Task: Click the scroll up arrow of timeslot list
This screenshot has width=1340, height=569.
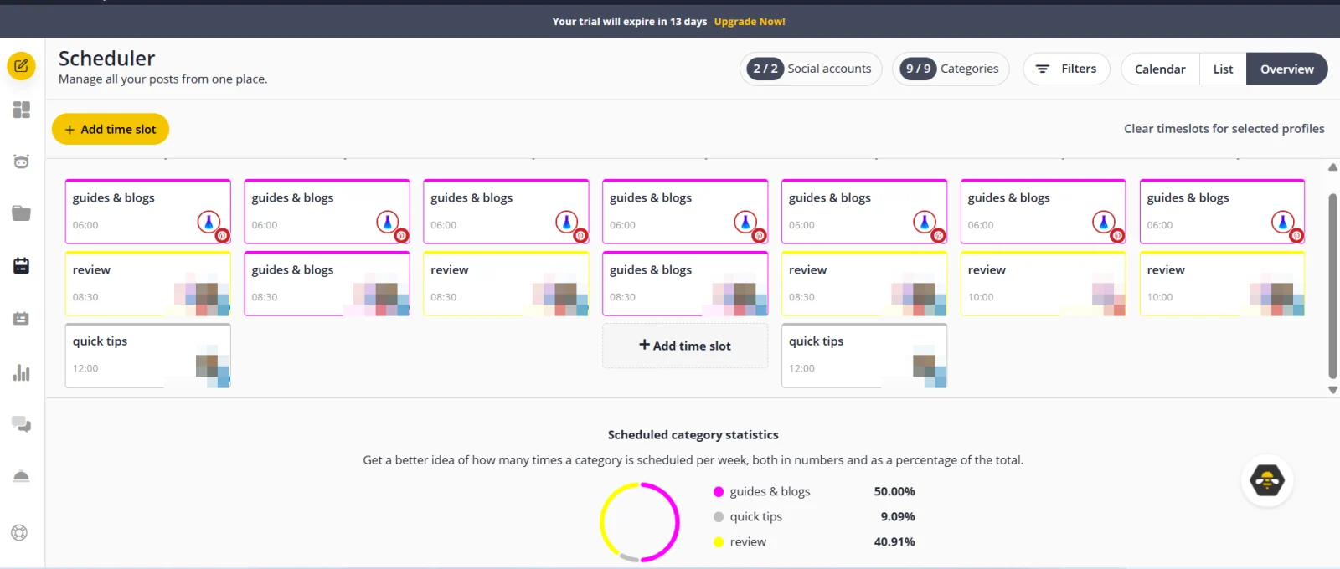Action: pos(1332,167)
